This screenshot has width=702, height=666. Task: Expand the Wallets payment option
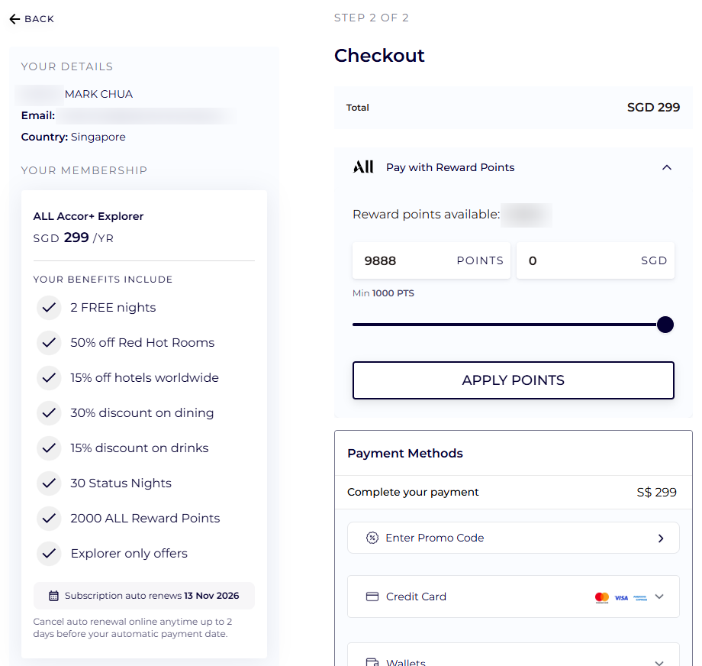click(x=659, y=661)
